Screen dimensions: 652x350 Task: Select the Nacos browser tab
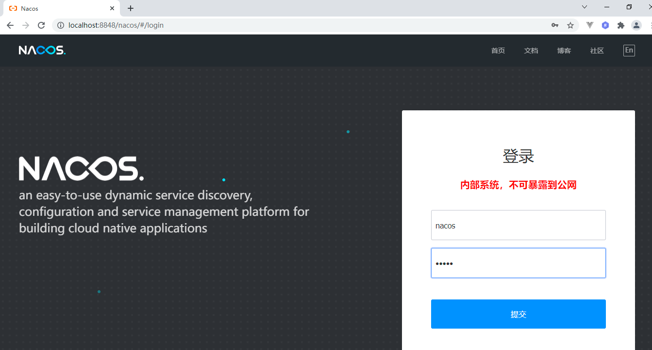tap(61, 8)
